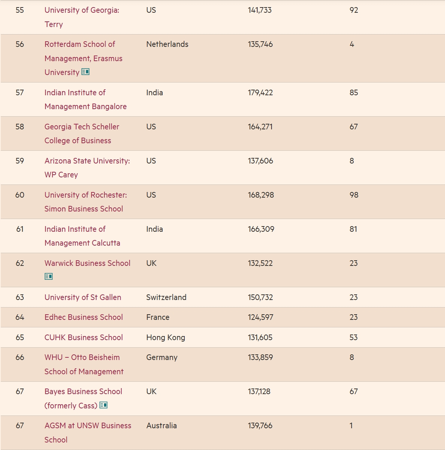
Task: Click 124,597 in the Edhec row
Action: 261,317
